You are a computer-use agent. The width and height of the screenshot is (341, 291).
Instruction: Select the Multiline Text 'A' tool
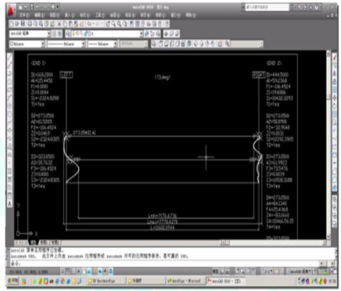(9, 204)
